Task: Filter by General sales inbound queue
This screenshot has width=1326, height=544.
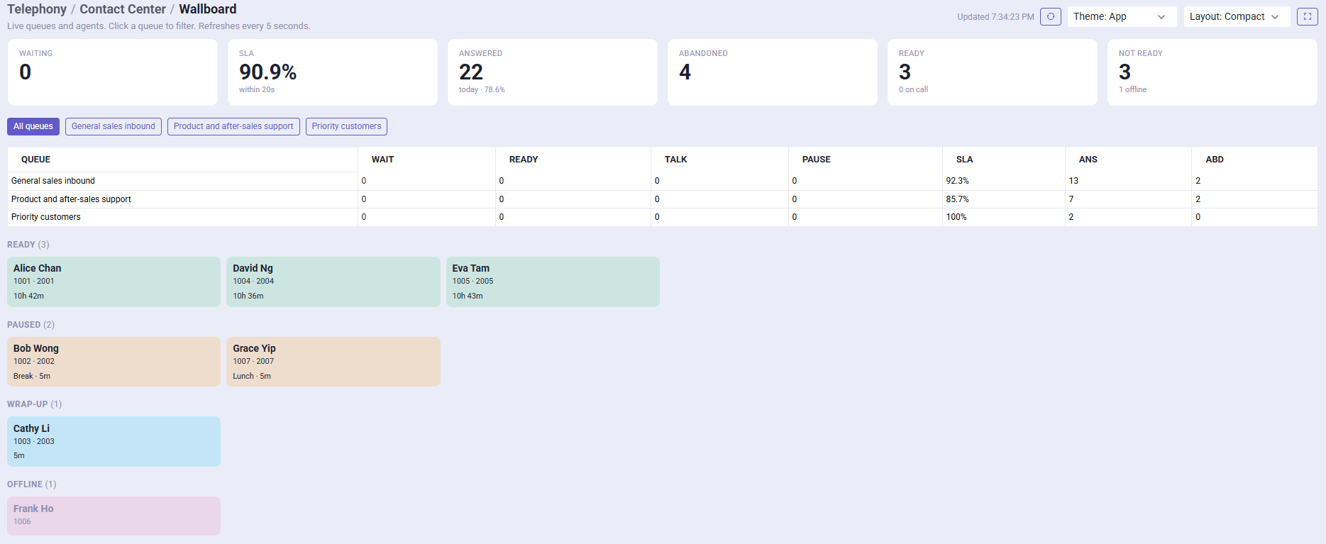Action: pos(114,126)
